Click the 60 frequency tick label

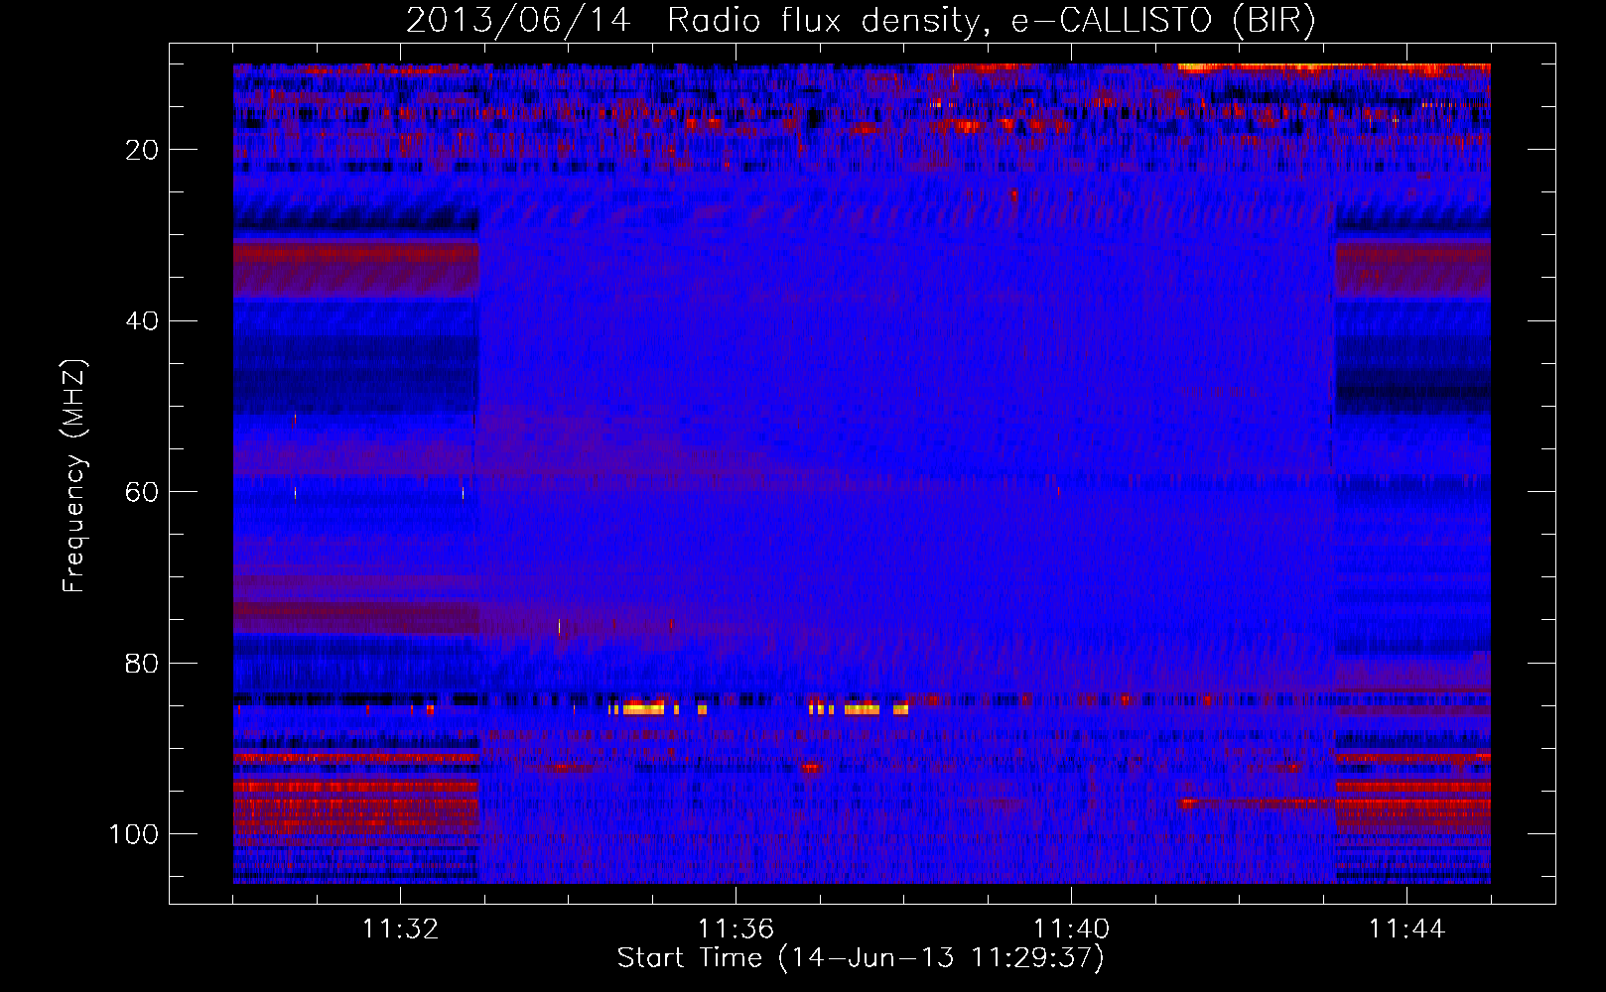click(142, 492)
